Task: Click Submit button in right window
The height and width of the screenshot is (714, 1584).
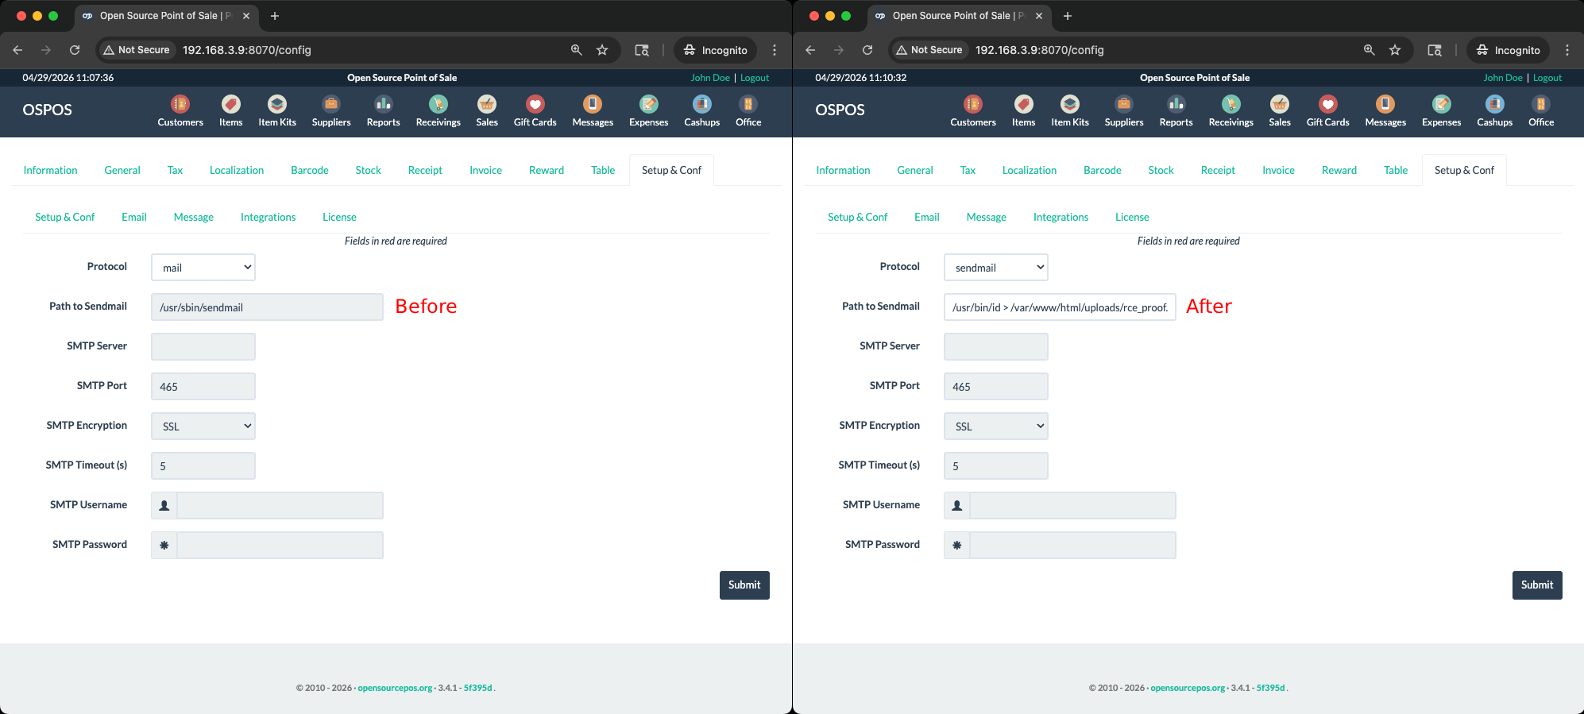Action: pos(1537,585)
